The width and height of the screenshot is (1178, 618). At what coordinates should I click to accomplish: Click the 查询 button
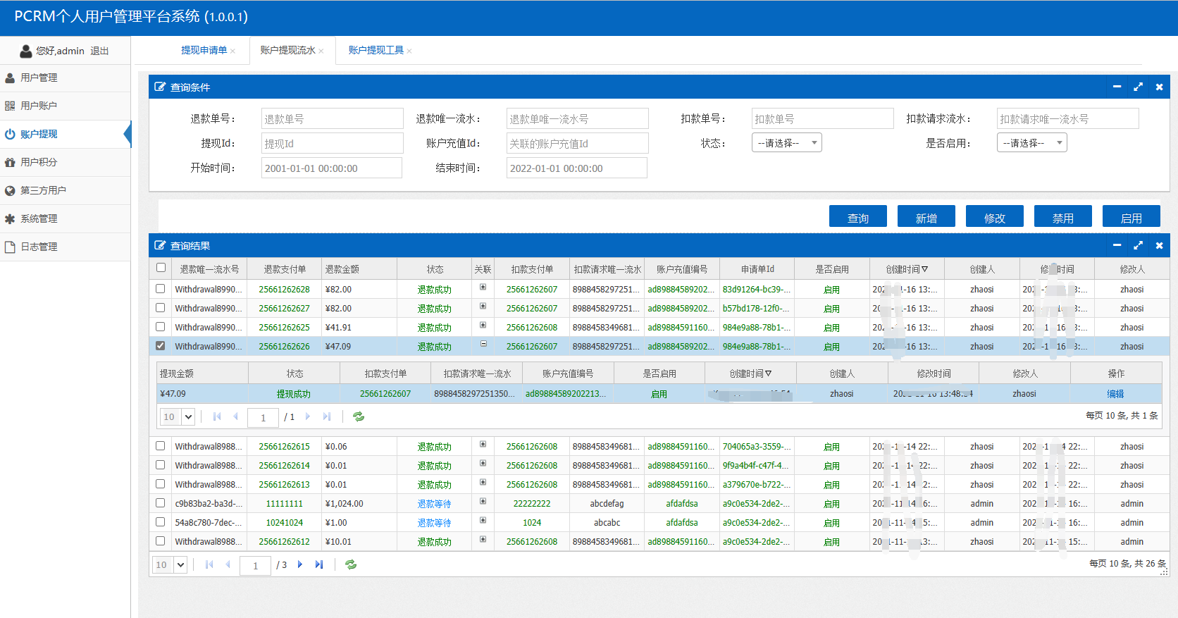[x=857, y=218]
